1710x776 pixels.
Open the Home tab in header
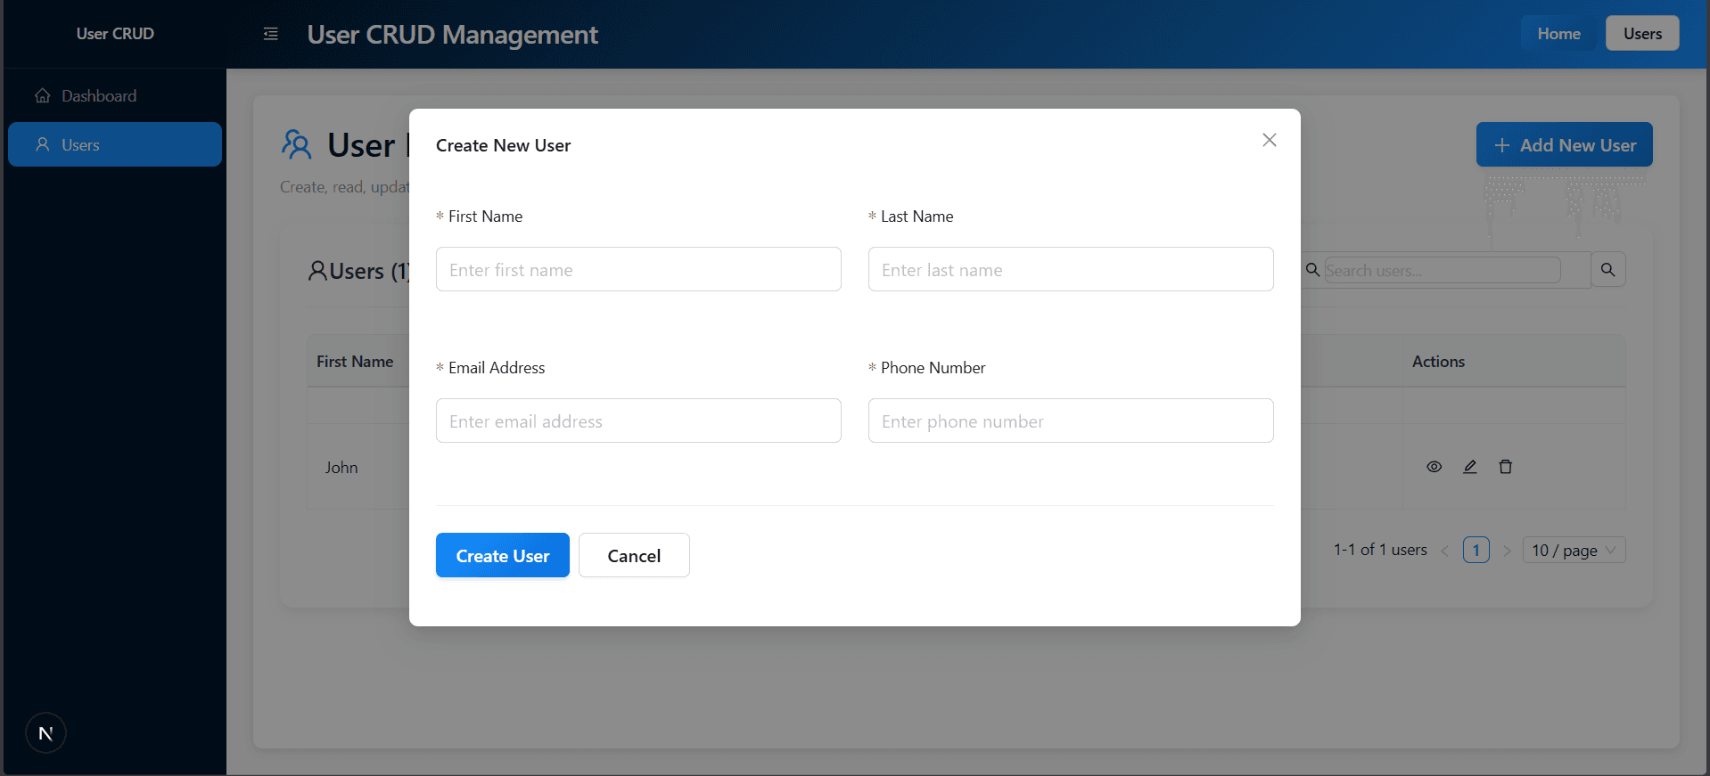(1558, 34)
